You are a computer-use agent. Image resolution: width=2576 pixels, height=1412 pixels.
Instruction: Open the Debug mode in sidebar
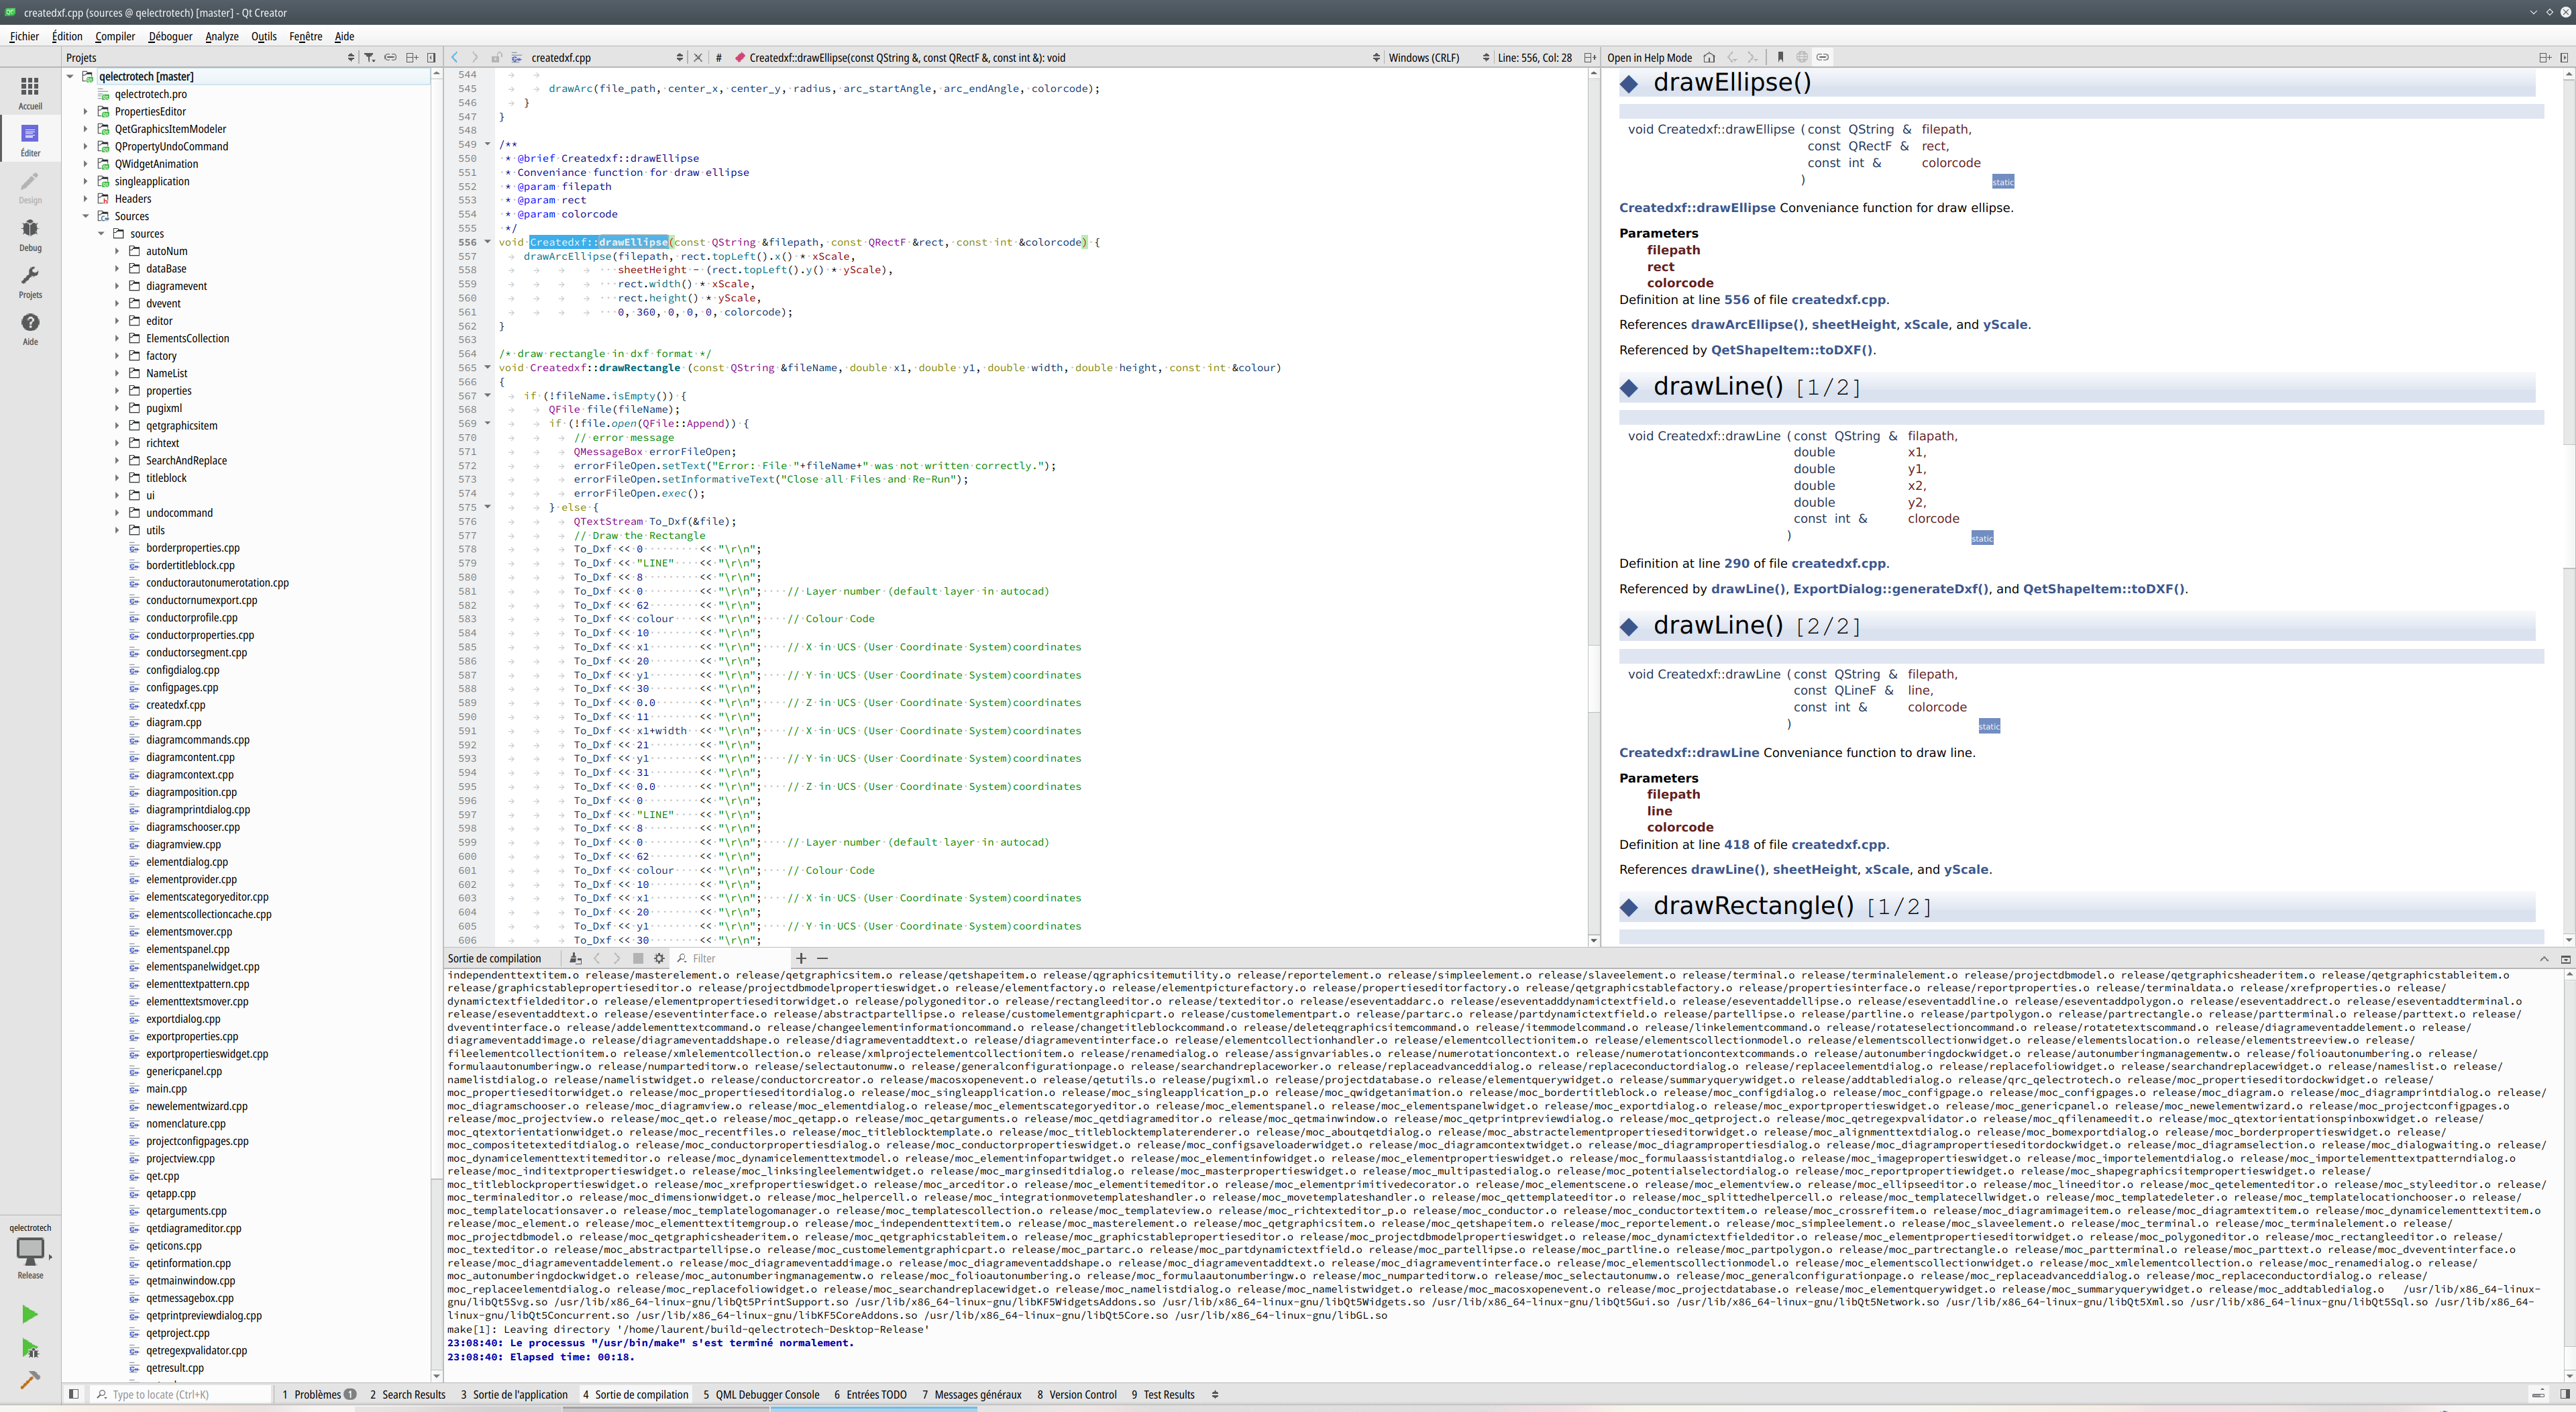(x=30, y=234)
